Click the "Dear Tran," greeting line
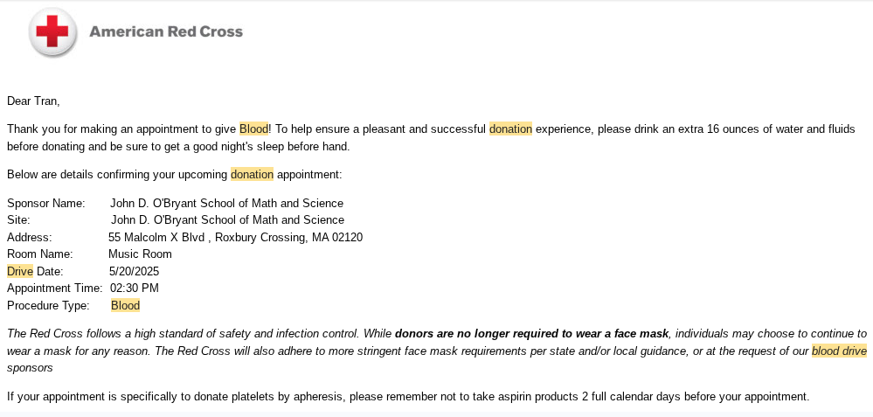 tap(33, 101)
